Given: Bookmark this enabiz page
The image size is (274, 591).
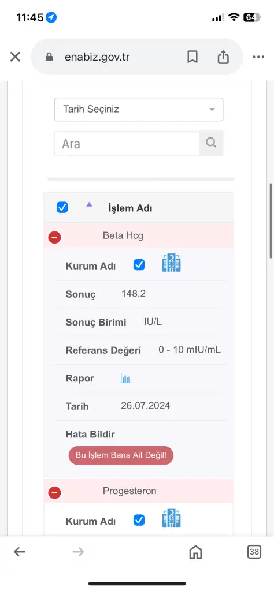Looking at the screenshot, I should point(192,57).
